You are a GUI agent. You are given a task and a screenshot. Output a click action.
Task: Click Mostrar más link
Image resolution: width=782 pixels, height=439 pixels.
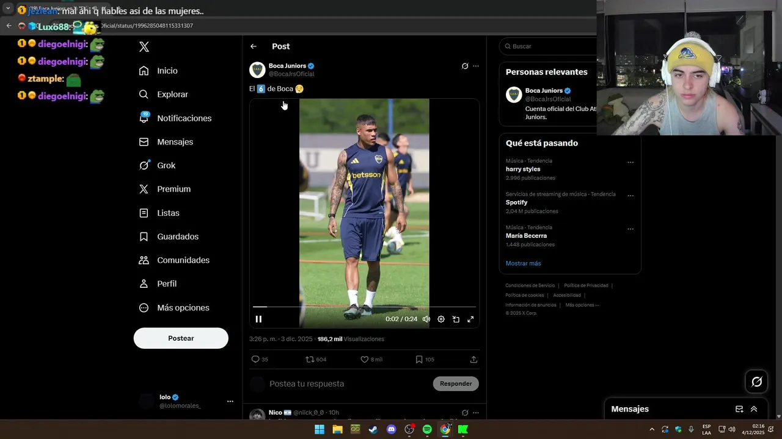pos(523,263)
